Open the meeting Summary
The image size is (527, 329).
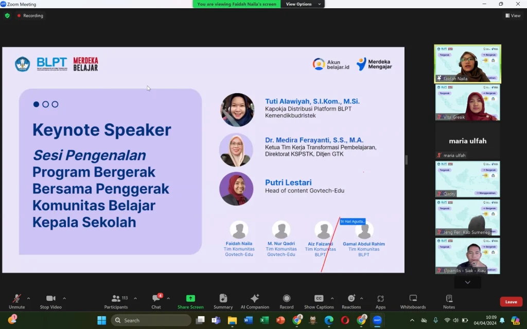coord(223,301)
